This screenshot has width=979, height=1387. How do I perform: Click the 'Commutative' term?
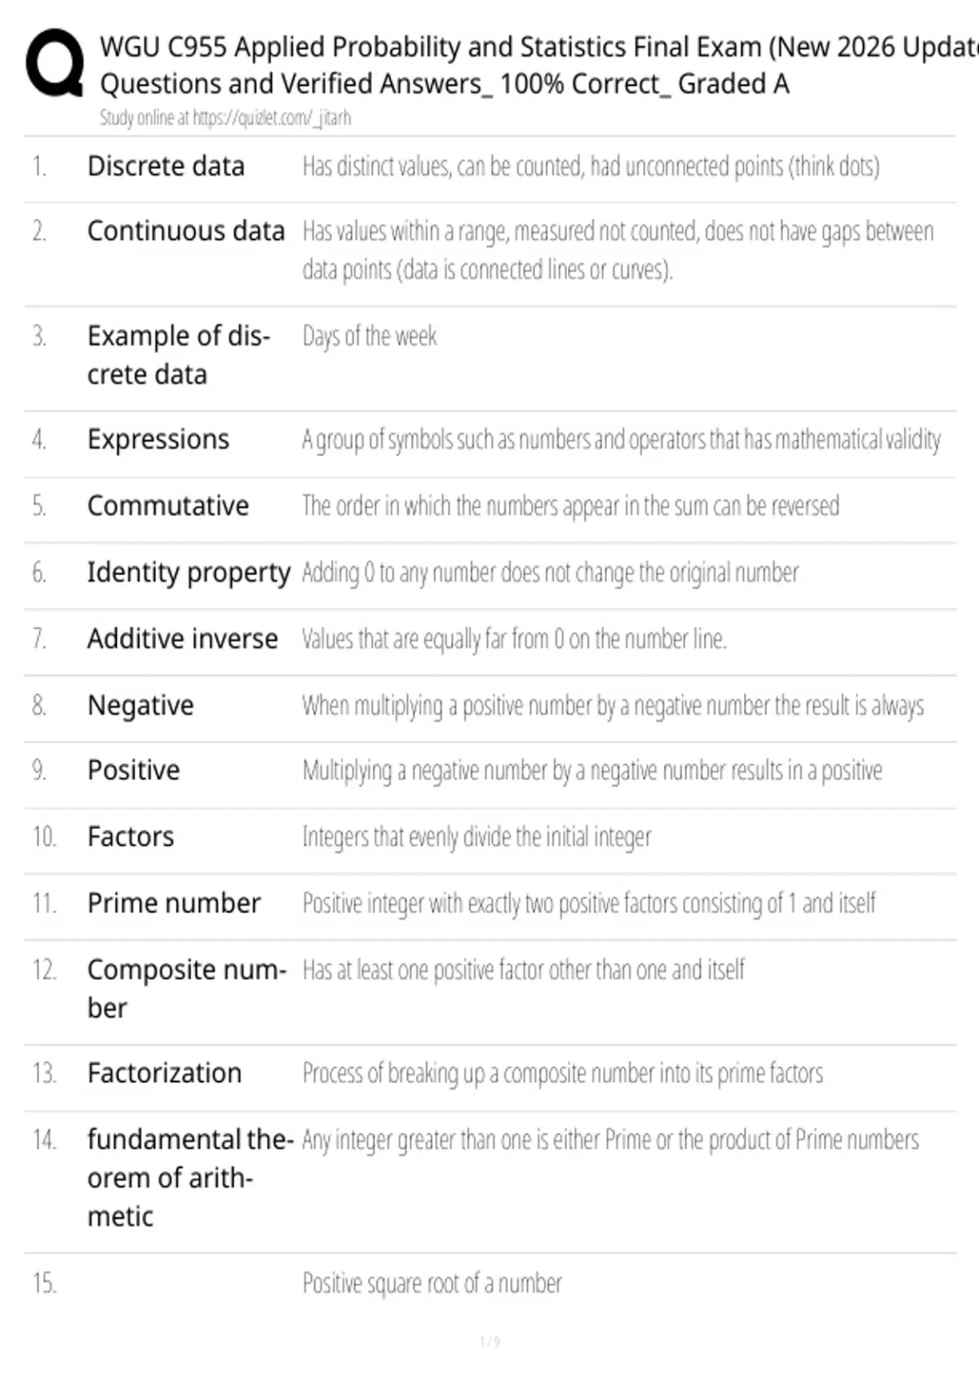click(168, 506)
